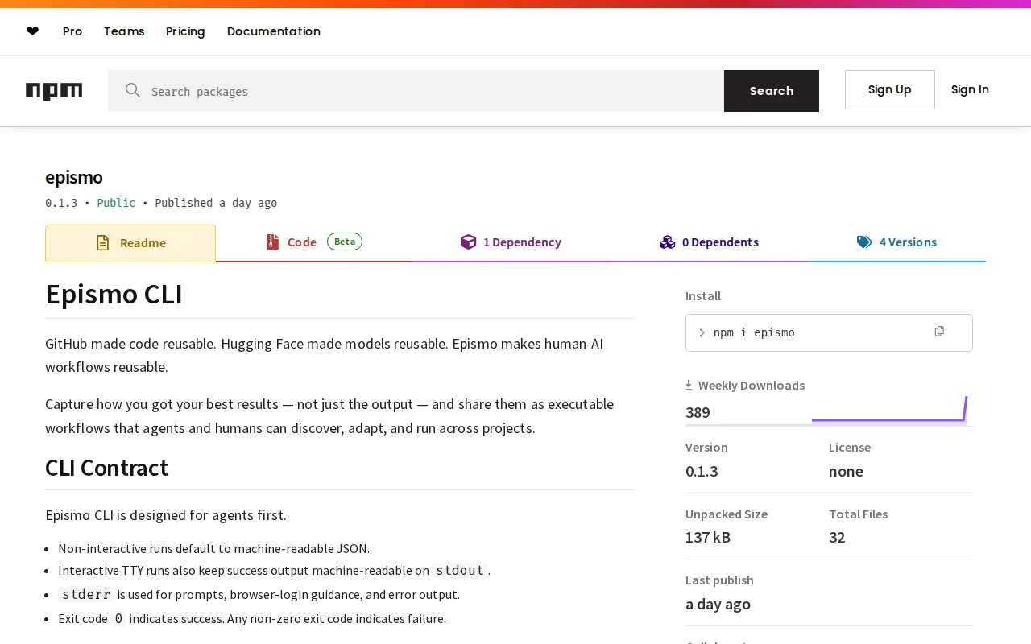The width and height of the screenshot is (1031, 644).
Task: Click the Versions tags icon
Action: pyautogui.click(x=864, y=242)
